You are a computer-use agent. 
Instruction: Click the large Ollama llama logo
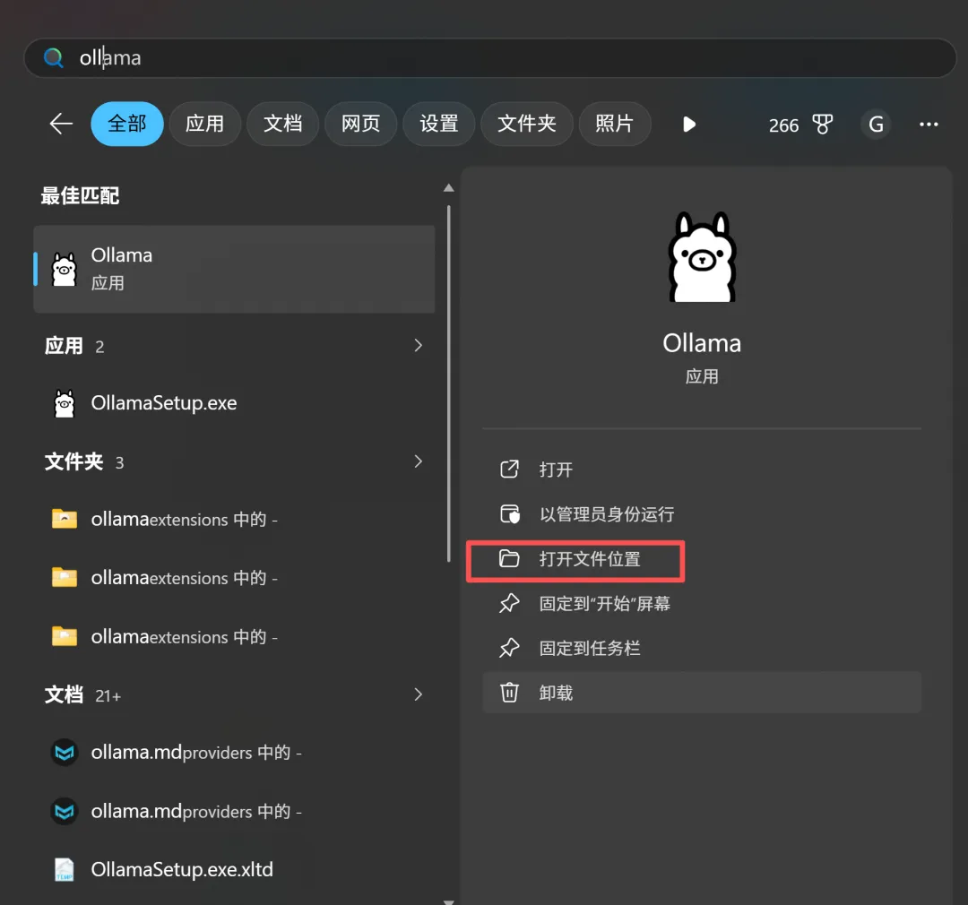click(x=702, y=257)
